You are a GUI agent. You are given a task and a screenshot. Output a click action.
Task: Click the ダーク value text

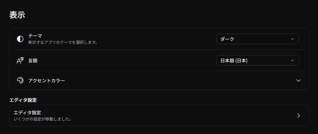(x=227, y=39)
